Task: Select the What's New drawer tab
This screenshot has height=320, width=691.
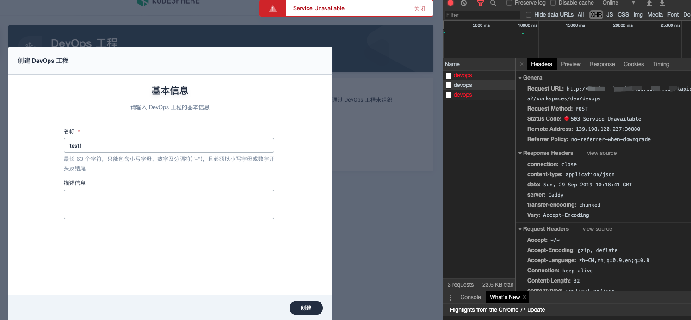Action: coord(505,297)
